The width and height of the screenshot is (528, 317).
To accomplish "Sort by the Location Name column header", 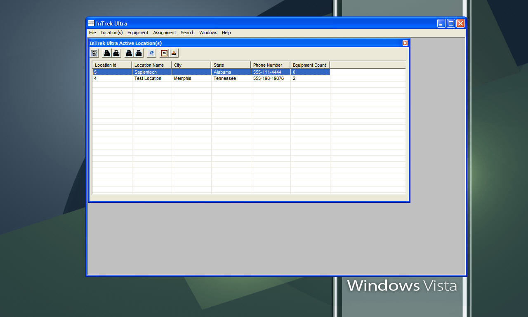I will pos(152,65).
